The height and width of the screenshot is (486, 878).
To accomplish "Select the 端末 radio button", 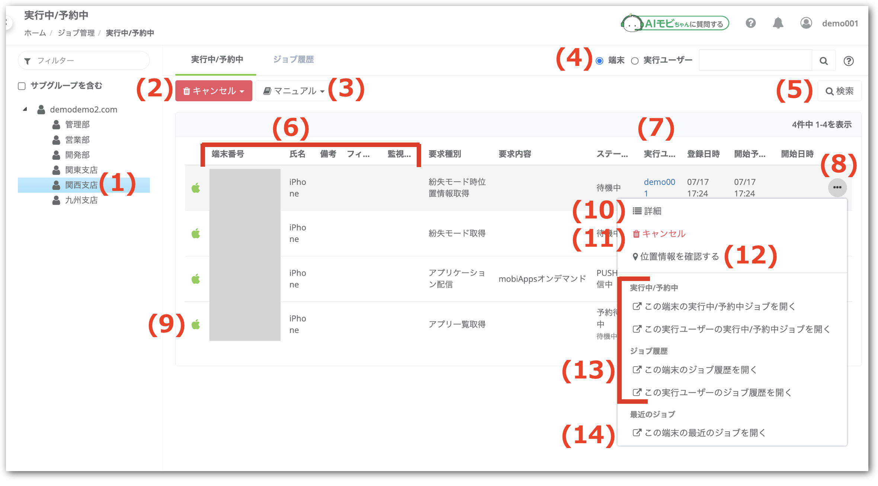I will click(599, 61).
